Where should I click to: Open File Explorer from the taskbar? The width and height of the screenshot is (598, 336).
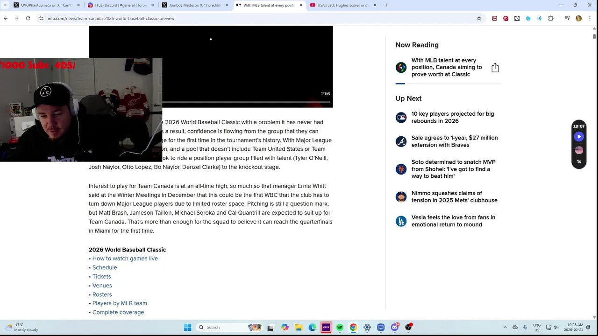pos(298,327)
